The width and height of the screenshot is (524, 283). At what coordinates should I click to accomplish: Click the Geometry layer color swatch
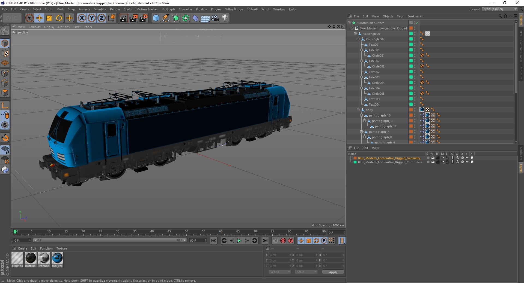[x=355, y=158]
